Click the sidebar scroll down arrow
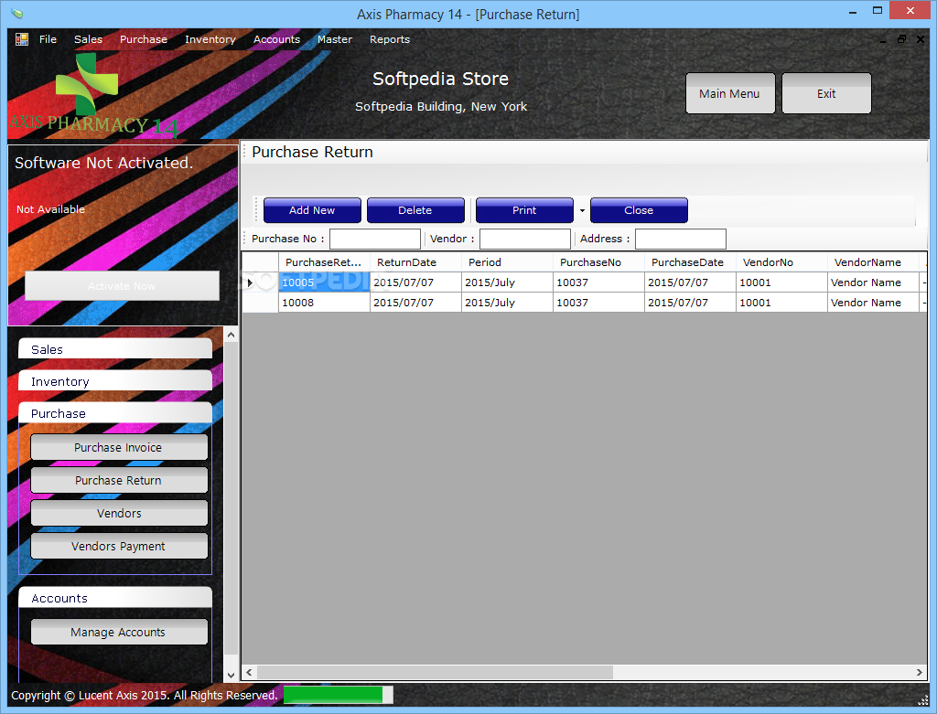 tap(231, 676)
